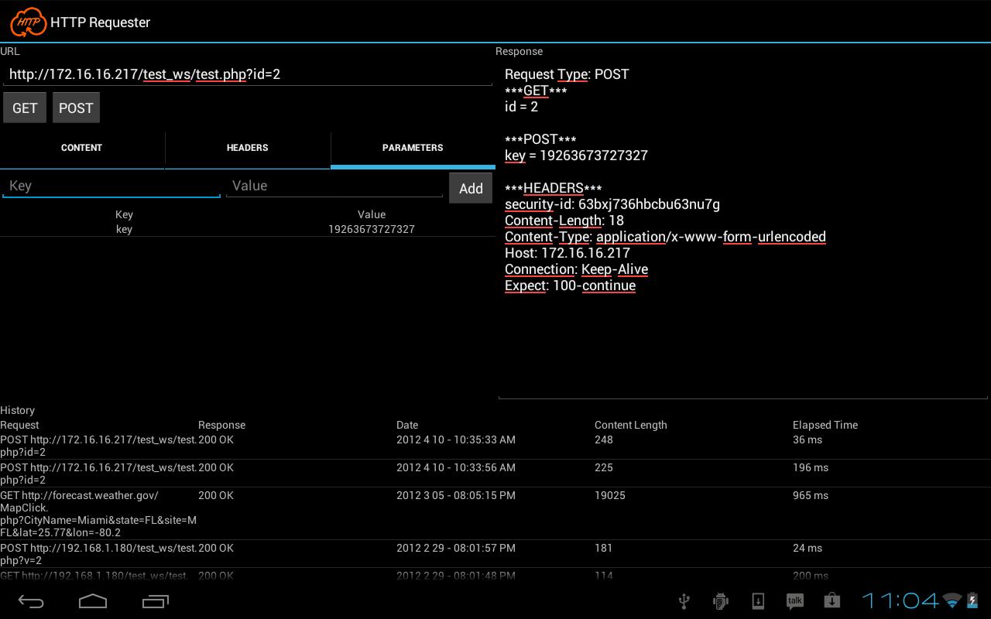Tap the 'Request Type: POST' response line
Image resolution: width=991 pixels, height=619 pixels.
click(x=567, y=74)
